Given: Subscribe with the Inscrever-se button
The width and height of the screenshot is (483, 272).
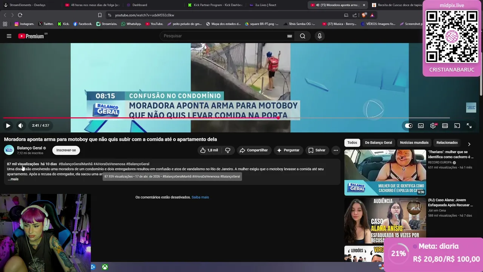Looking at the screenshot, I should (66, 150).
